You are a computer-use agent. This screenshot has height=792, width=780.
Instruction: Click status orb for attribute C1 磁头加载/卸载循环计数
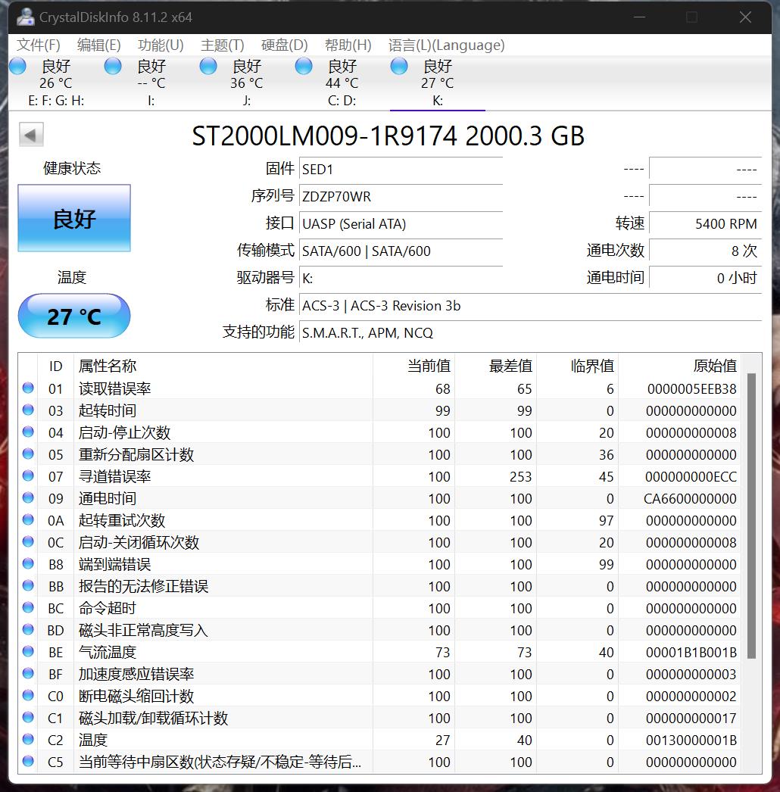point(28,717)
